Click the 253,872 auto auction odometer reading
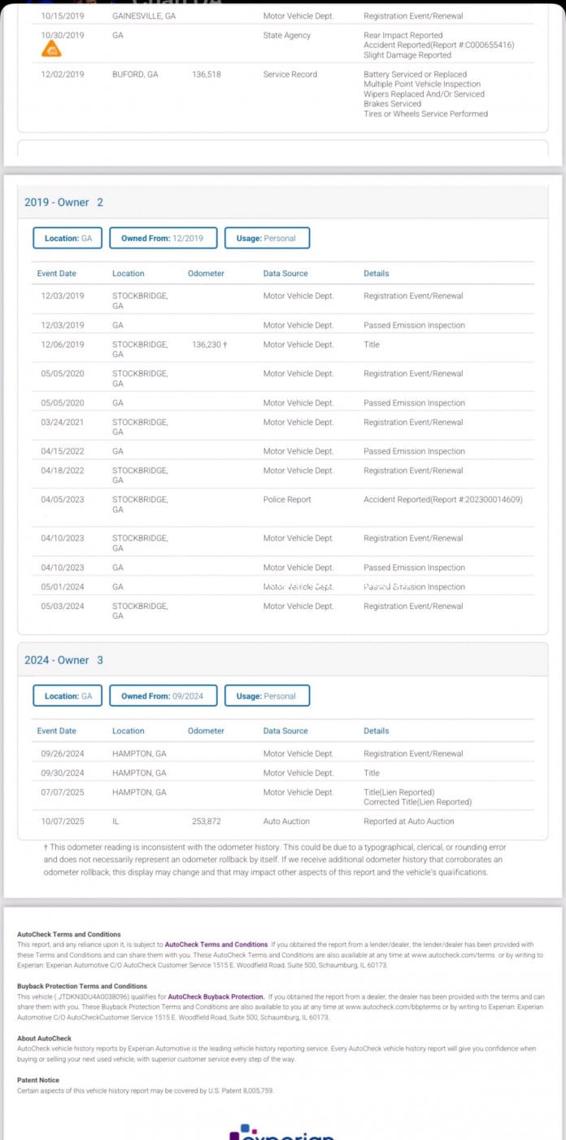The width and height of the screenshot is (566, 1140). tap(206, 822)
